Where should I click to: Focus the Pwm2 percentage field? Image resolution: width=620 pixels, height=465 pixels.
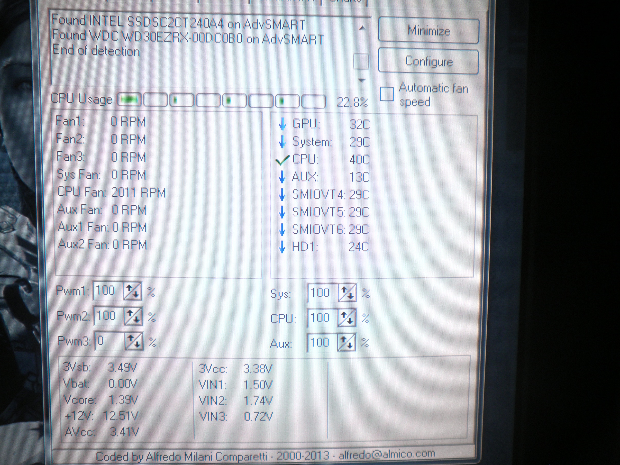point(109,316)
